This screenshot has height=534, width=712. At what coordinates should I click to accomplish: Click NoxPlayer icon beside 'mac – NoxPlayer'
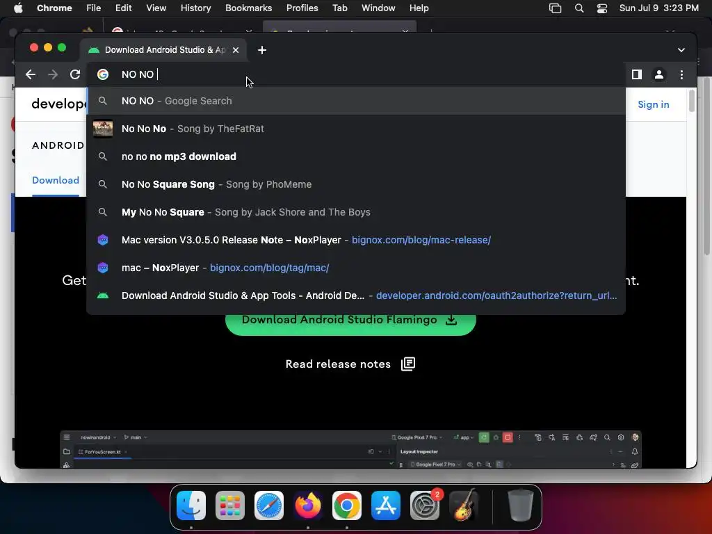click(103, 268)
